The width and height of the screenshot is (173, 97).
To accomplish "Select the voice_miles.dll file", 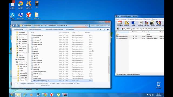I will tap(62, 60).
